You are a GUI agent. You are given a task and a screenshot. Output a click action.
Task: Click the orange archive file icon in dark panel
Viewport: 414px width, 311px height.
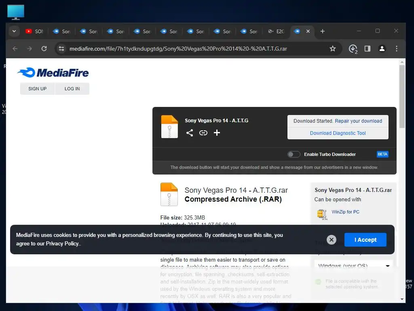(x=169, y=127)
